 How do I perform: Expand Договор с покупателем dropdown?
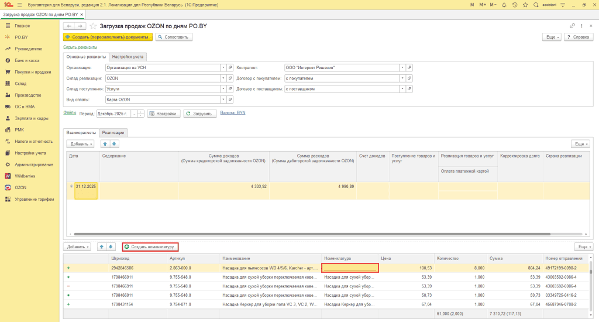tap(402, 78)
